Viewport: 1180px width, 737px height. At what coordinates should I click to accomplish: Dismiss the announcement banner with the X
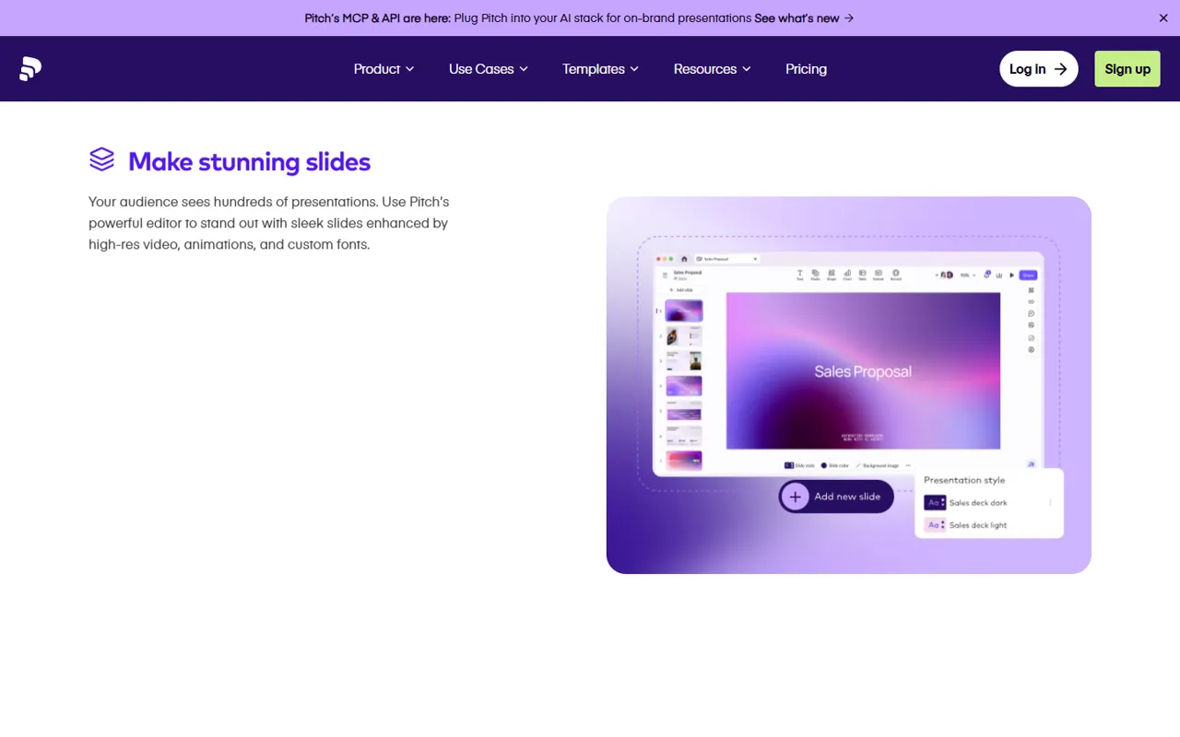tap(1163, 18)
